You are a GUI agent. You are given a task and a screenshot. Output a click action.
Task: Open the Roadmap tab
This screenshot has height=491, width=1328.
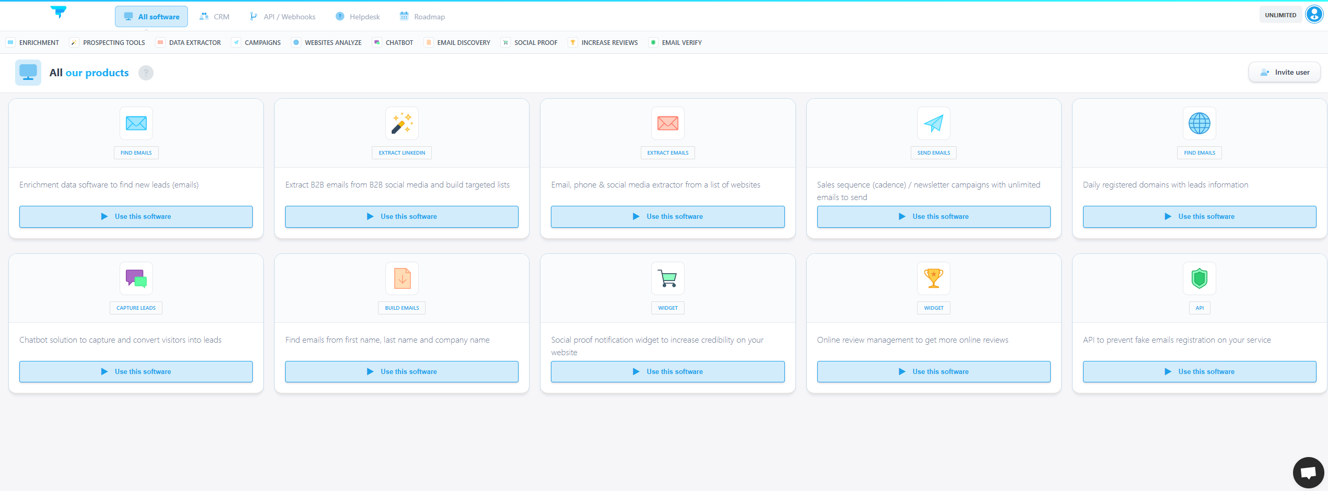pyautogui.click(x=422, y=17)
